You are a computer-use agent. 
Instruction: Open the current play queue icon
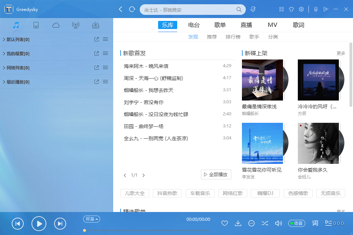pos(329,223)
